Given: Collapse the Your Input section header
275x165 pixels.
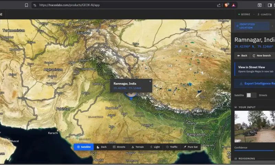Looking at the screenshot, I should (x=247, y=107).
